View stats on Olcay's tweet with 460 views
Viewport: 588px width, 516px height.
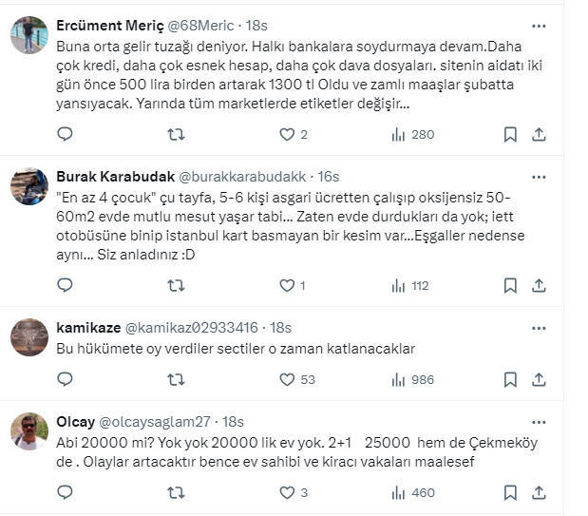click(x=399, y=492)
